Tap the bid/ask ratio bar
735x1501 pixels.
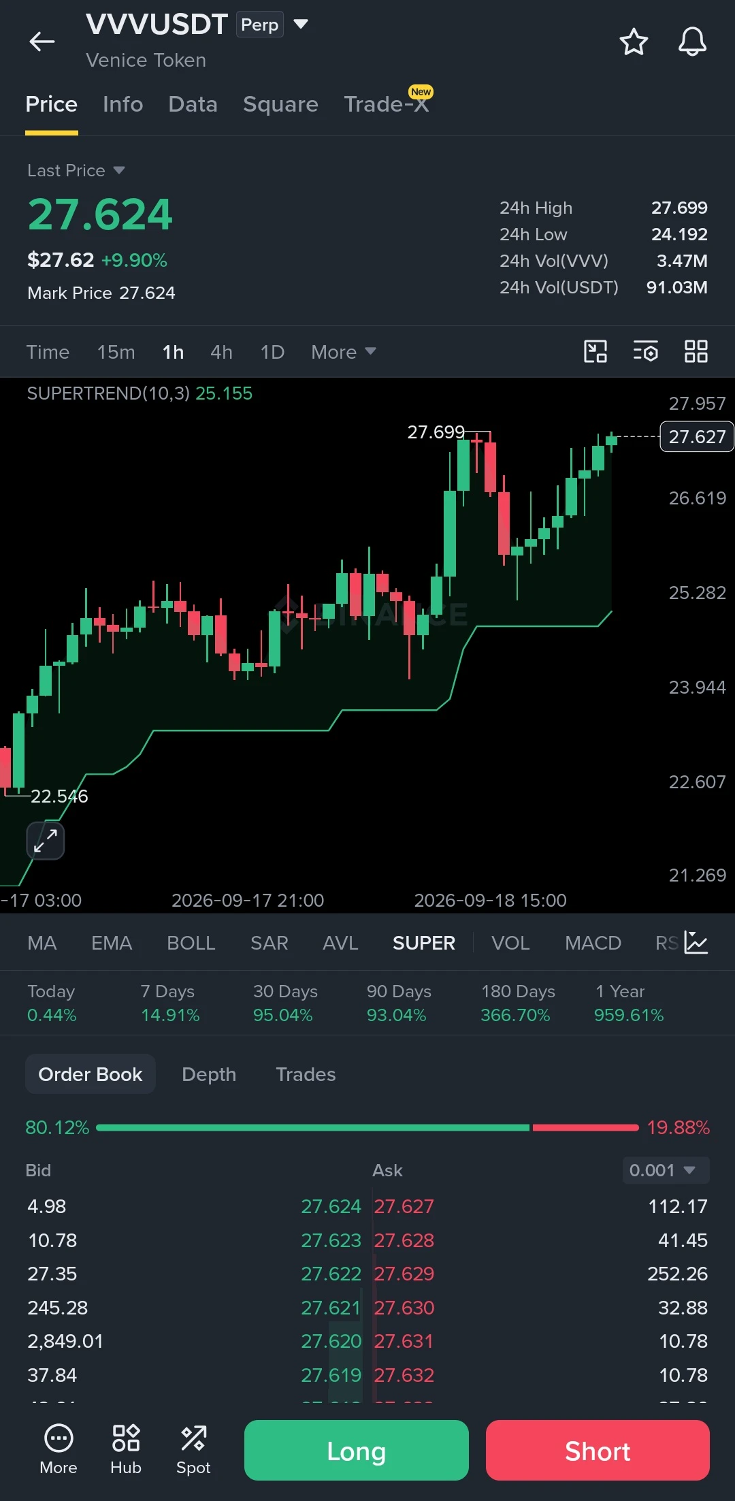[x=367, y=1127]
